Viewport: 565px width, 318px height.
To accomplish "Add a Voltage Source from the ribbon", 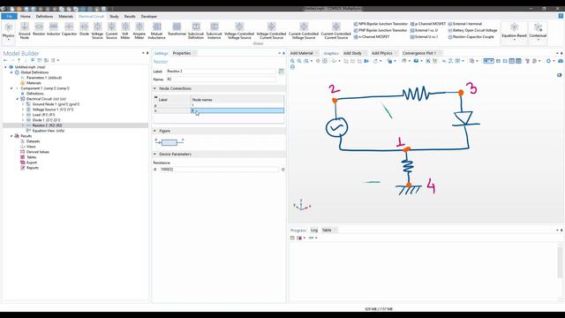I will pyautogui.click(x=97, y=30).
